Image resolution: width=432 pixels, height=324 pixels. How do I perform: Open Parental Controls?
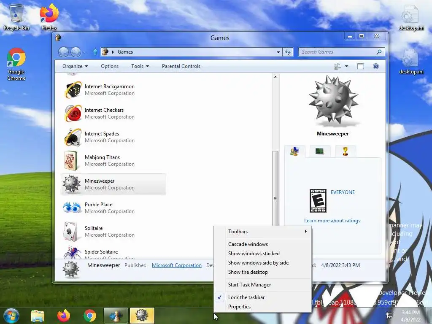coord(181,66)
